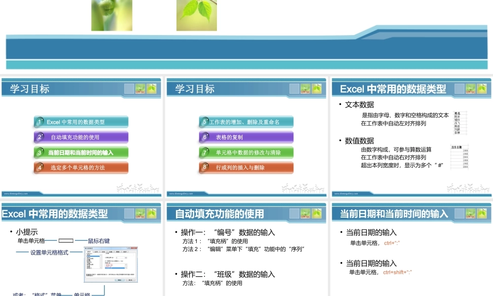This screenshot has height=296, width=493.
Task: Click slide title 'Excel 中常用的数据类型' above 文本数据
Action: coord(393,89)
